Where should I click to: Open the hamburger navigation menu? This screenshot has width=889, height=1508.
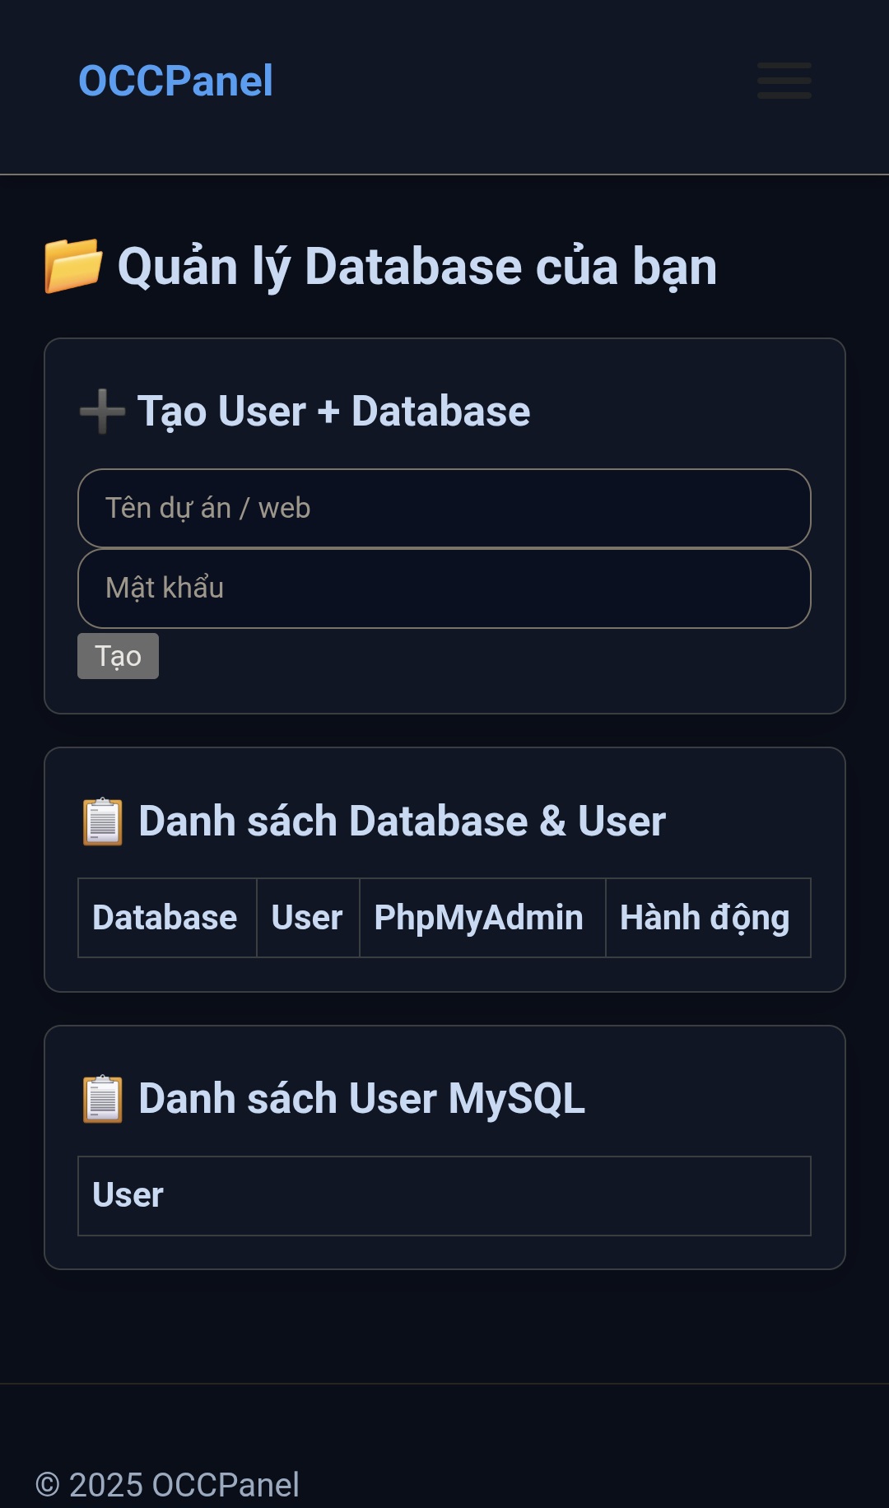784,81
